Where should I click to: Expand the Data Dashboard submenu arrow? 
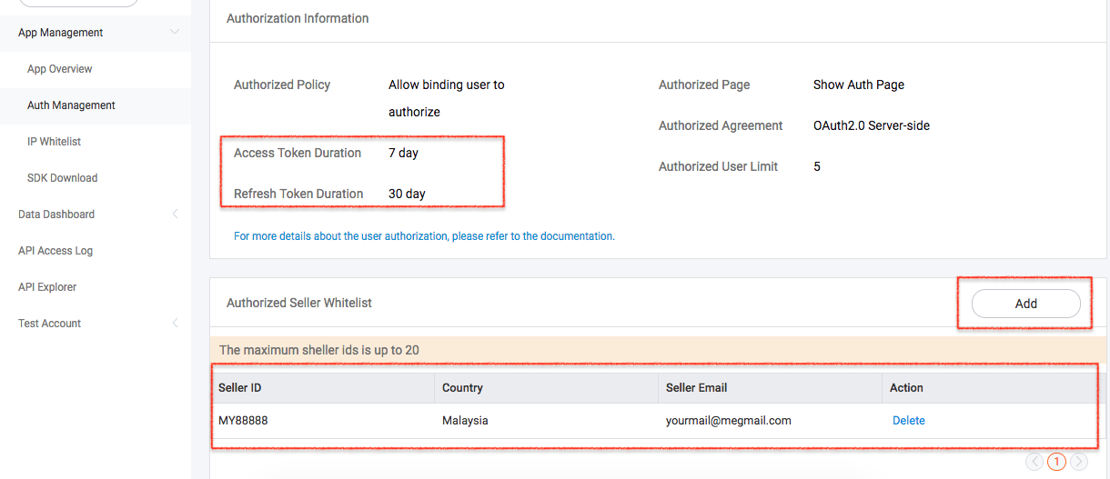(175, 215)
